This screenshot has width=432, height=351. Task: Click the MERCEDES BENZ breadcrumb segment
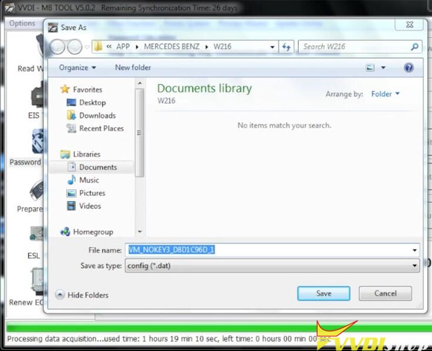click(x=172, y=46)
